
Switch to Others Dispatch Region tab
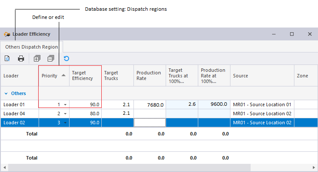[x=31, y=46]
